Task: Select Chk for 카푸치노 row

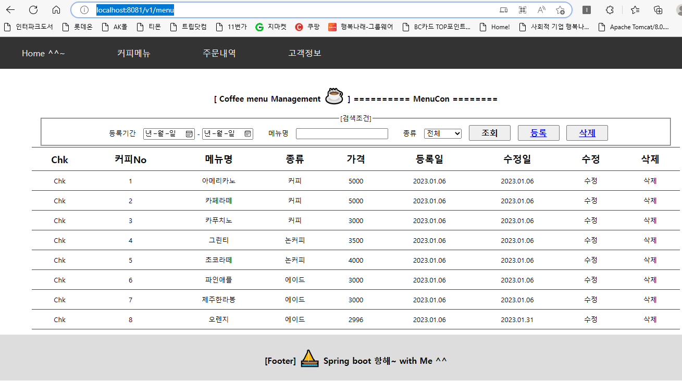Action: pyautogui.click(x=60, y=220)
